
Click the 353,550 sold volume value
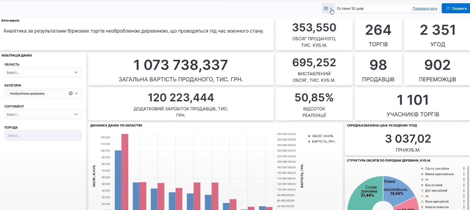click(x=314, y=28)
